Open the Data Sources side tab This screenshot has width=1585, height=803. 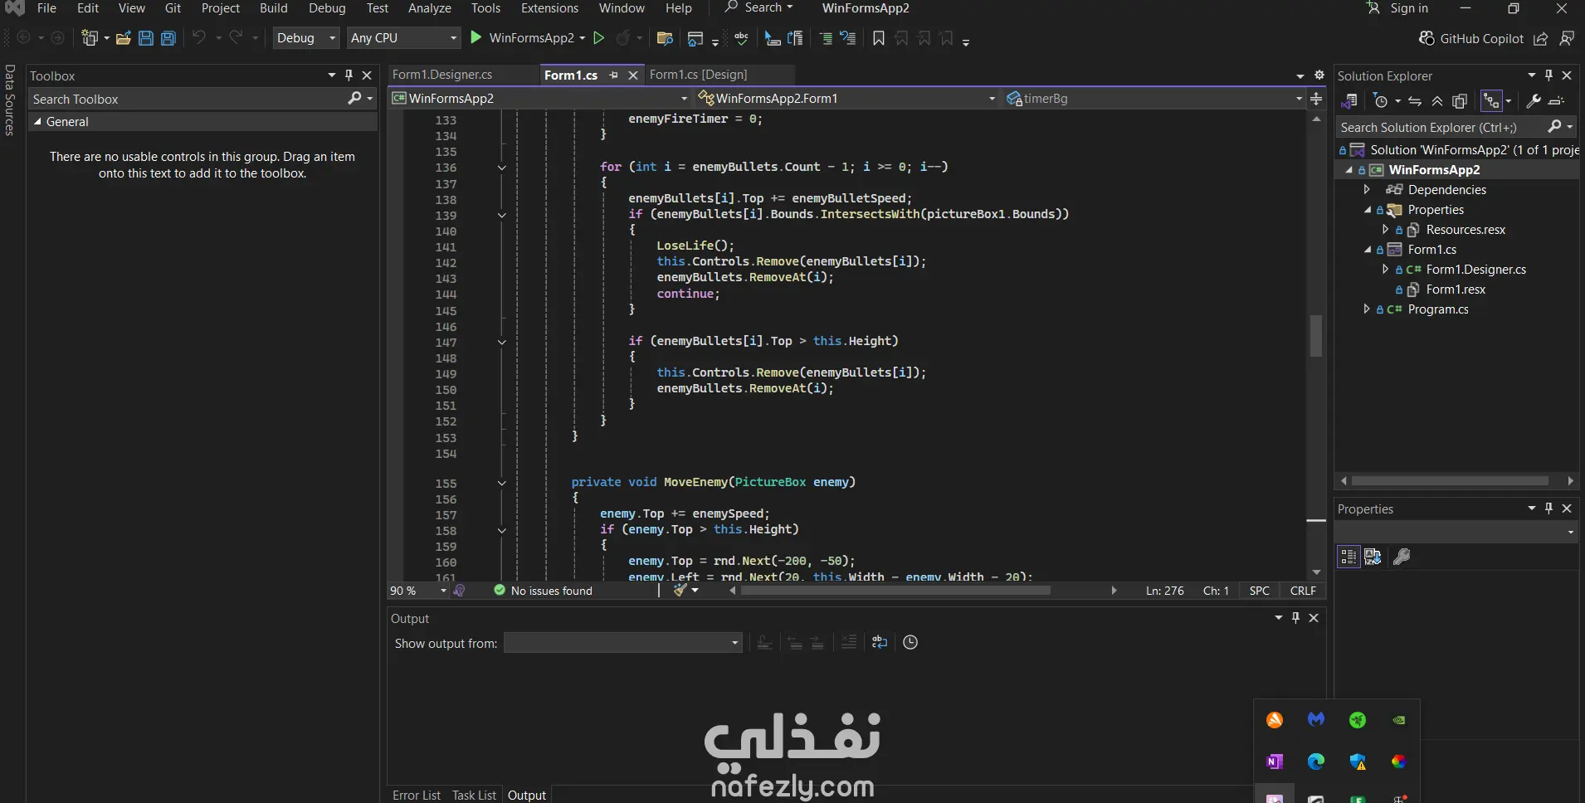click(10, 100)
